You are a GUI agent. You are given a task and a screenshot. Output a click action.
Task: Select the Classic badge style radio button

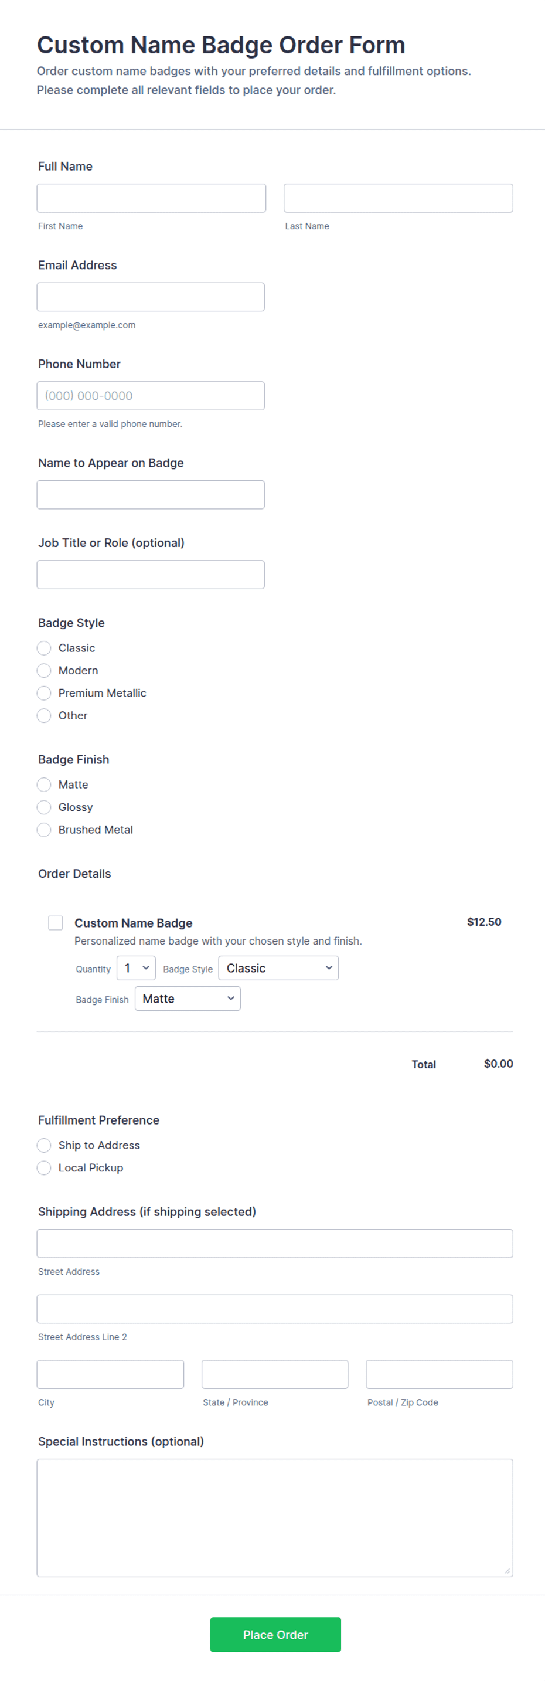pos(44,648)
